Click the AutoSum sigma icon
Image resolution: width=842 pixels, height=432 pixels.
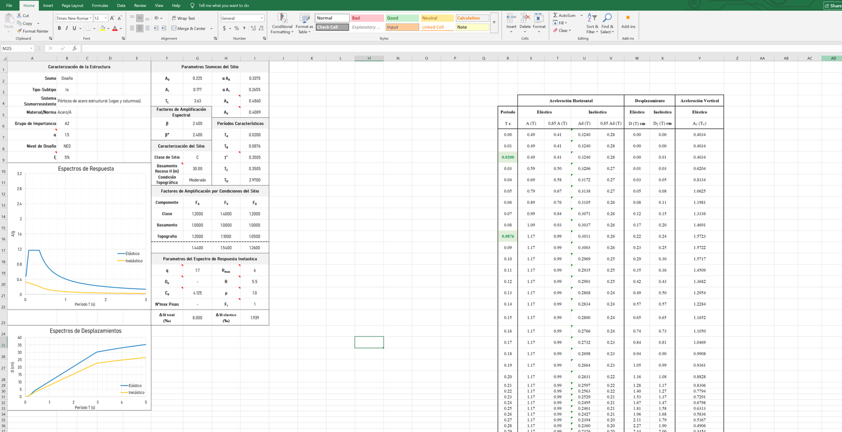coord(555,15)
